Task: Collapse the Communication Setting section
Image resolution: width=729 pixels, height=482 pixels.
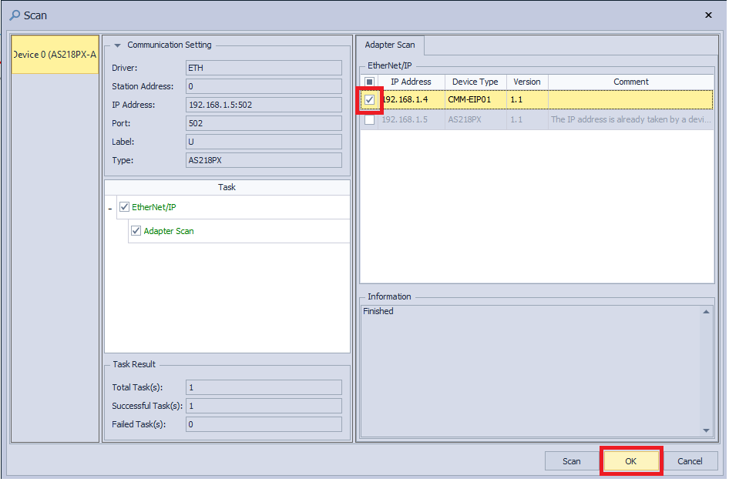Action: 117,45
